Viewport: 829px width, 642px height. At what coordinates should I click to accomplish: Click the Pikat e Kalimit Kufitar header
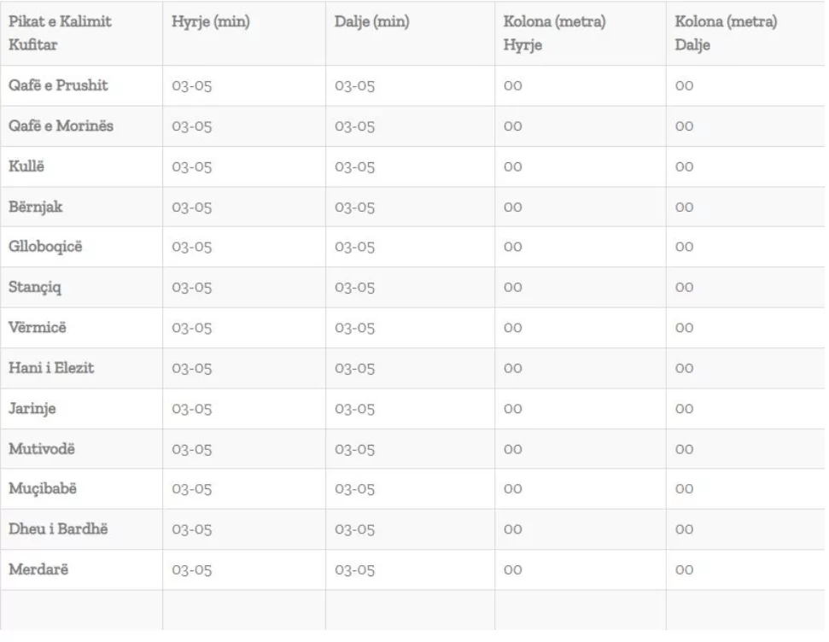point(60,32)
